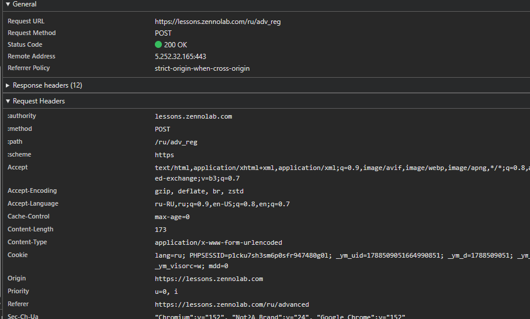Screen dimensions: 530x319
Task: Click the Request Method label
Action: 32,33
